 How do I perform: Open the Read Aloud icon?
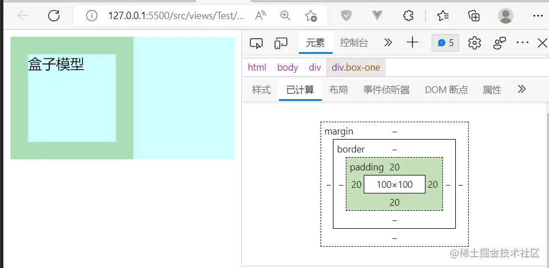pyautogui.click(x=260, y=16)
